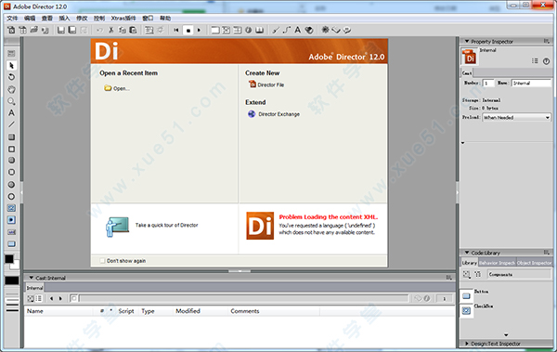Click the background color swatch
Viewport: 557px width, 352px height.
[x=16, y=266]
